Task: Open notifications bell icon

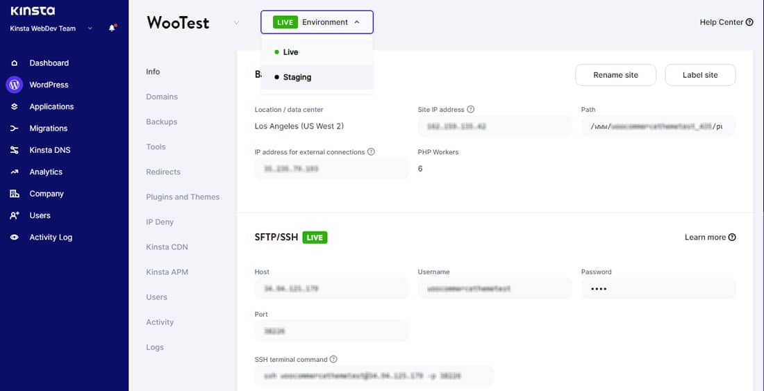Action: pyautogui.click(x=113, y=28)
